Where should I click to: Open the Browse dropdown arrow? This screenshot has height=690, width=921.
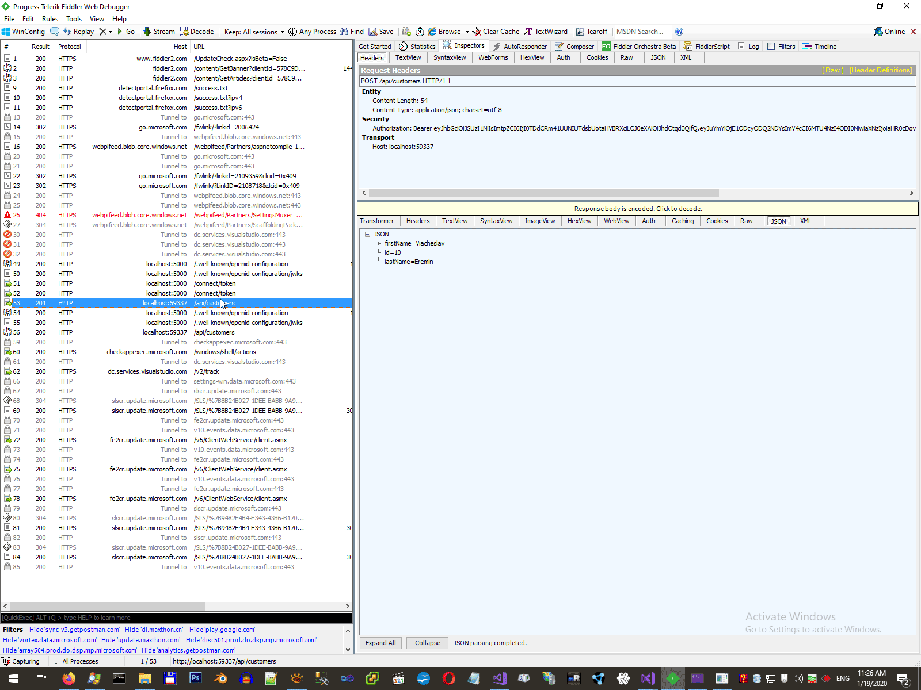467,32
